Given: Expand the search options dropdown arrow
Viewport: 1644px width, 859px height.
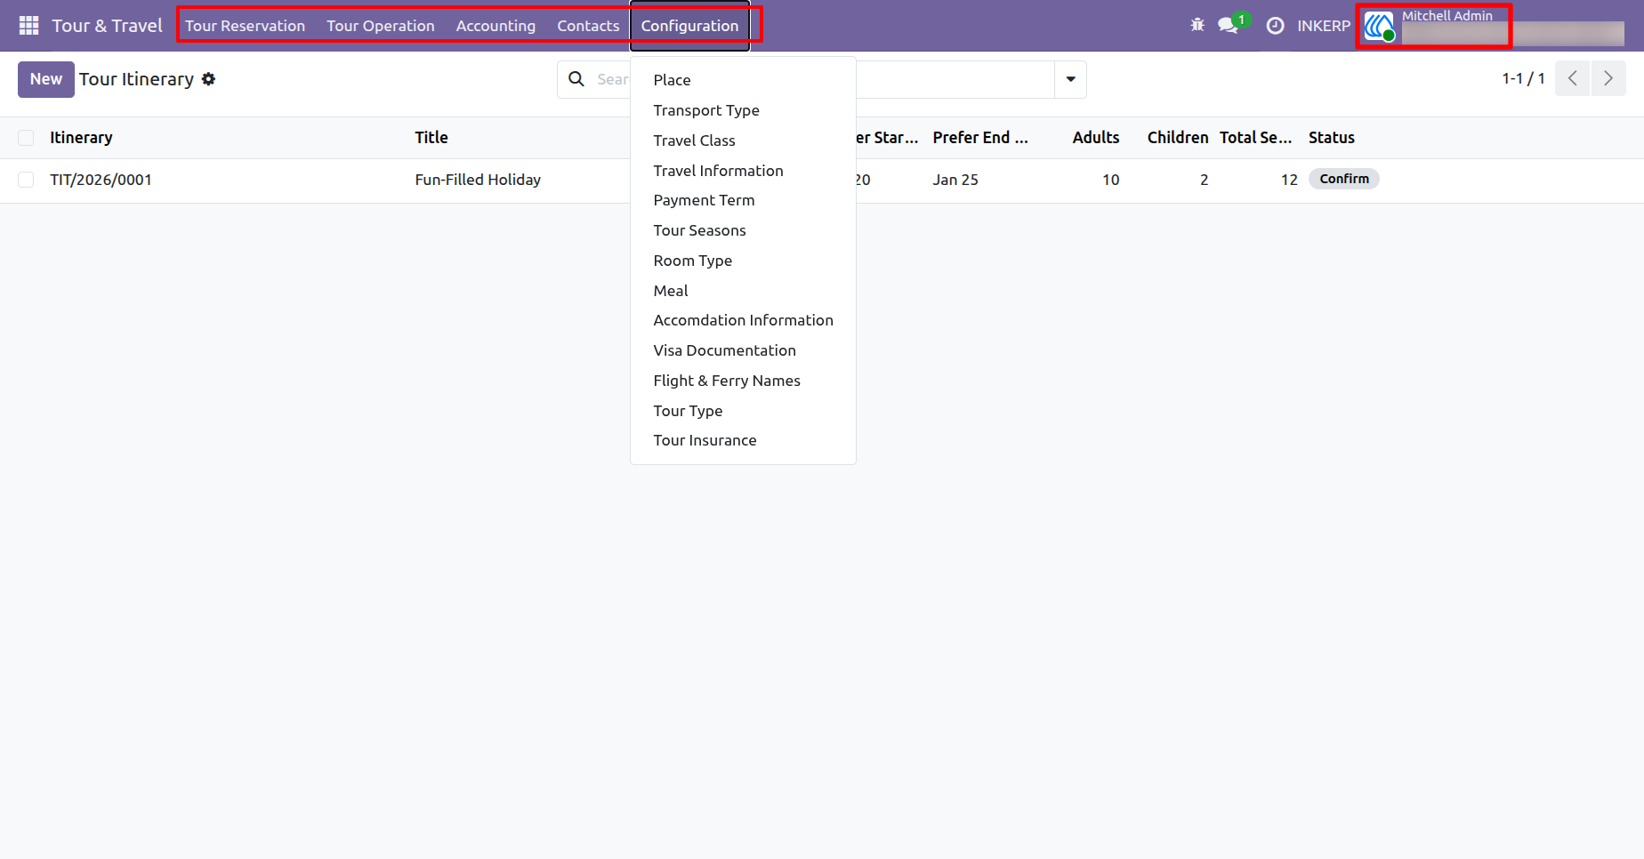Looking at the screenshot, I should coord(1070,79).
